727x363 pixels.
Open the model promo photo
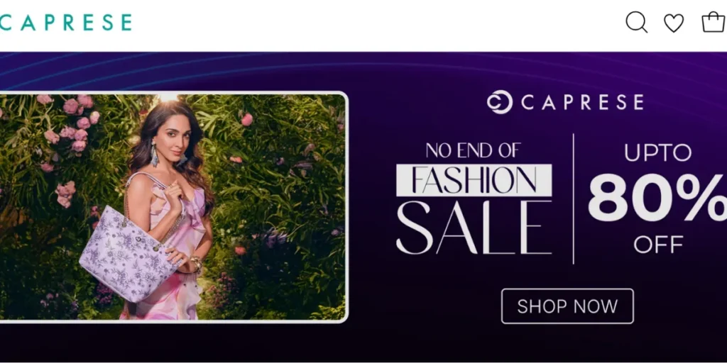tap(173, 206)
